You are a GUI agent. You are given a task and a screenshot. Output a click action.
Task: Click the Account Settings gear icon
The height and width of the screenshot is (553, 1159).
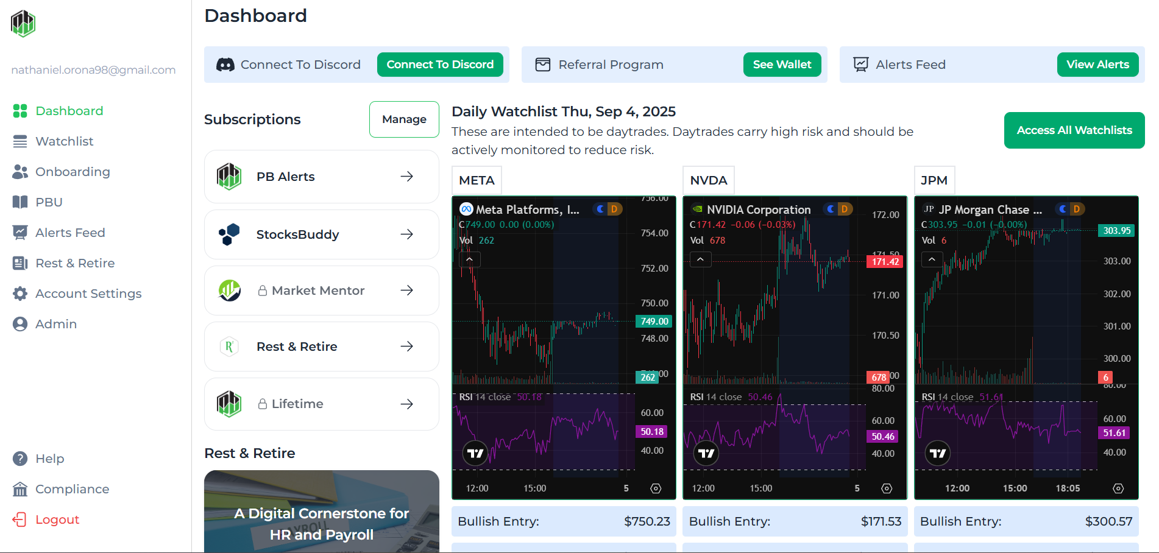[20, 294]
